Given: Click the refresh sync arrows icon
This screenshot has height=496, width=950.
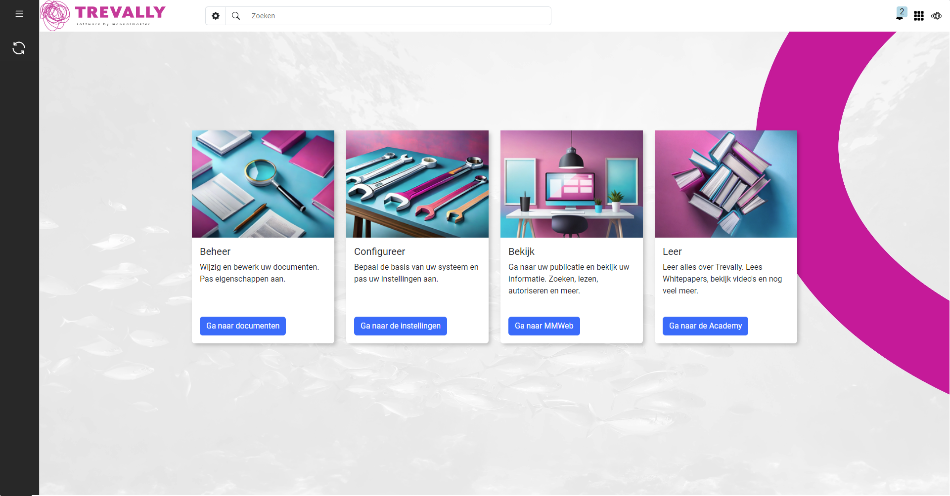Looking at the screenshot, I should pos(19,48).
